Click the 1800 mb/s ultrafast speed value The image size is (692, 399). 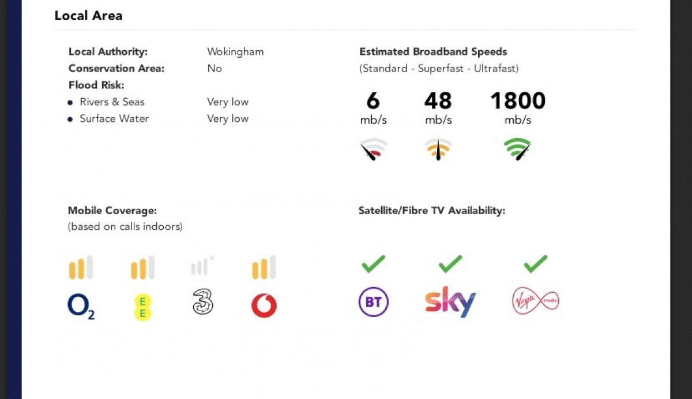517,101
